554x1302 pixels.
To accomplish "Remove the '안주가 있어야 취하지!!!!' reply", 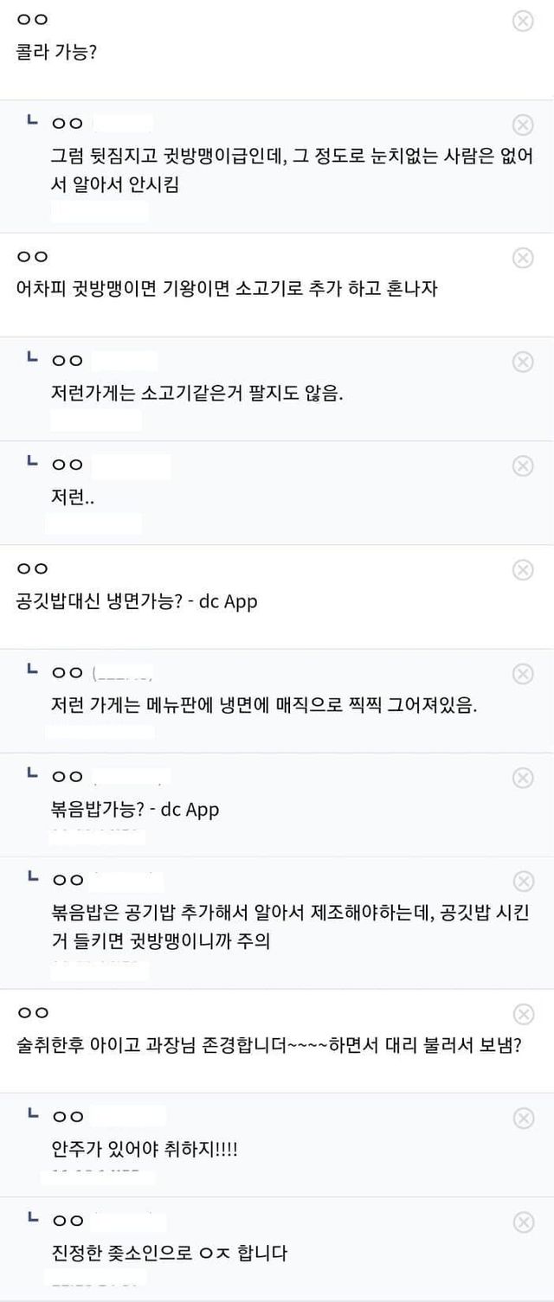I will pos(523,1118).
